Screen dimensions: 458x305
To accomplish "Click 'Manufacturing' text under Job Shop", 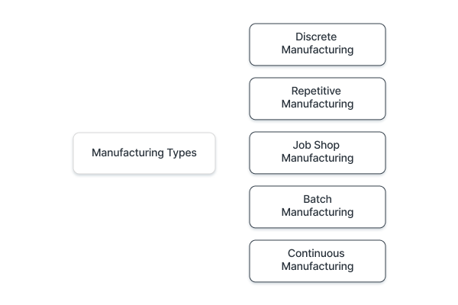I will point(318,158).
